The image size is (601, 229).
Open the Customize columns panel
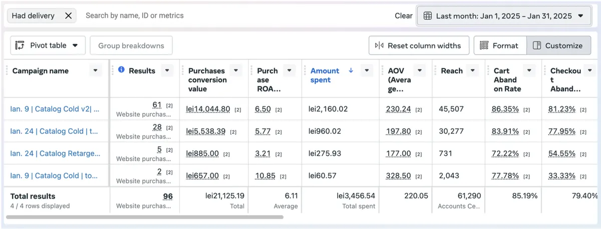557,46
